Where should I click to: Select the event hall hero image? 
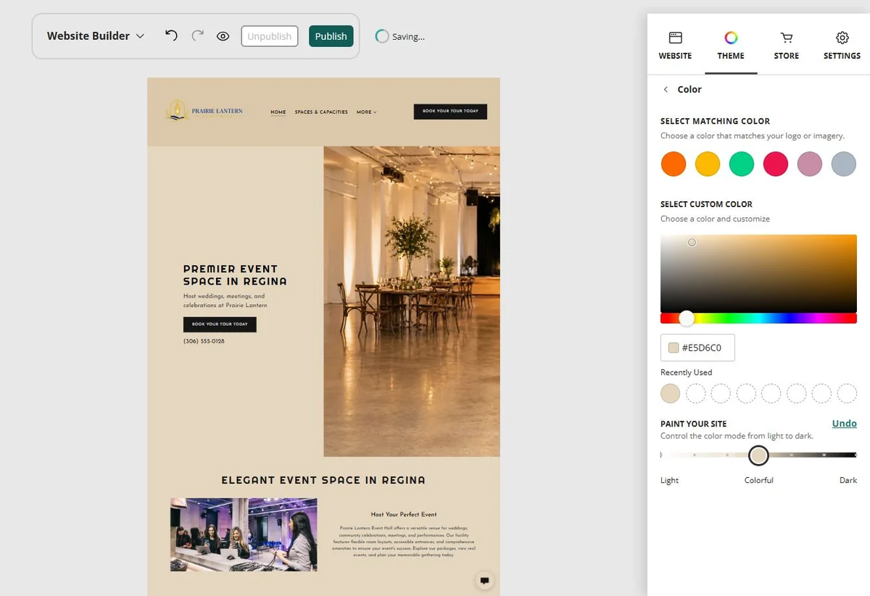point(412,301)
